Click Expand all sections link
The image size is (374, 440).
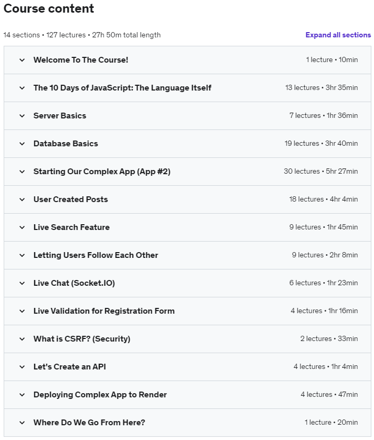pos(338,35)
